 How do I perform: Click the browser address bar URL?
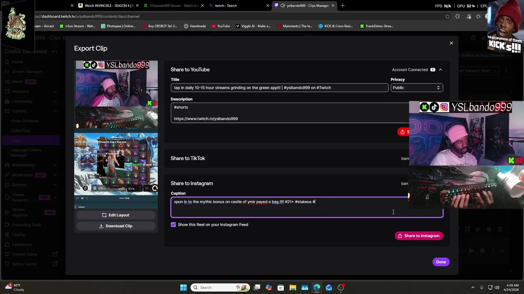[x=88, y=16]
